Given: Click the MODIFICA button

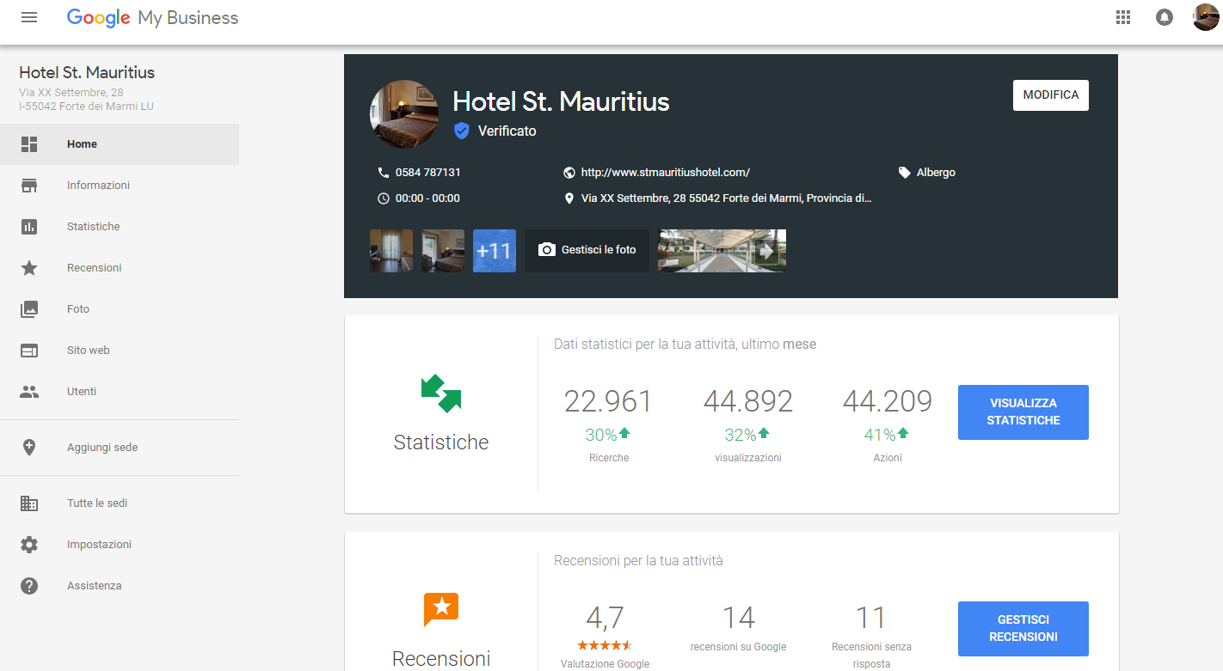Looking at the screenshot, I should (x=1051, y=95).
